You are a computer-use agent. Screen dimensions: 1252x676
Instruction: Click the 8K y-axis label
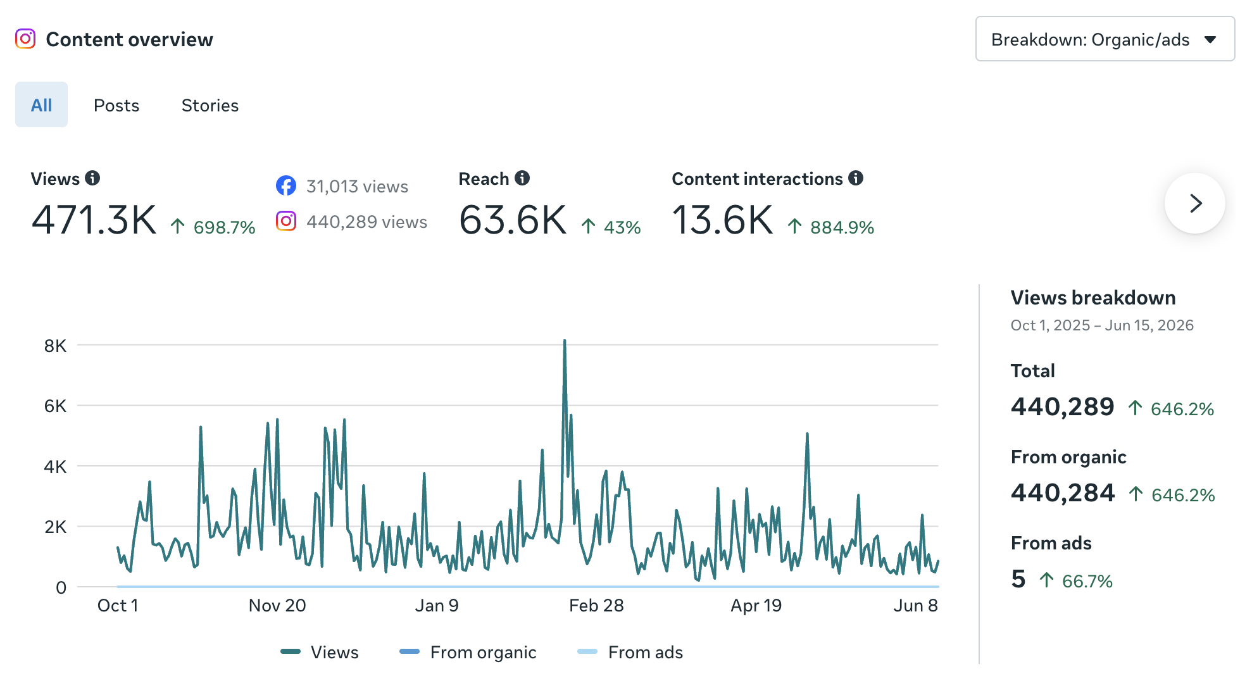pos(55,346)
